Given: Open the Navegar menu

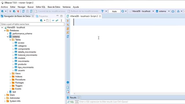Looking at the screenshot, I should (x=21, y=7).
